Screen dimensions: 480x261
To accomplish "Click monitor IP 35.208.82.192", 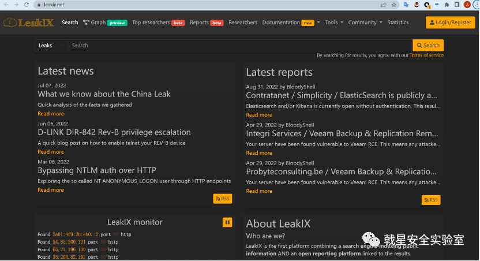I will click(x=69, y=258).
